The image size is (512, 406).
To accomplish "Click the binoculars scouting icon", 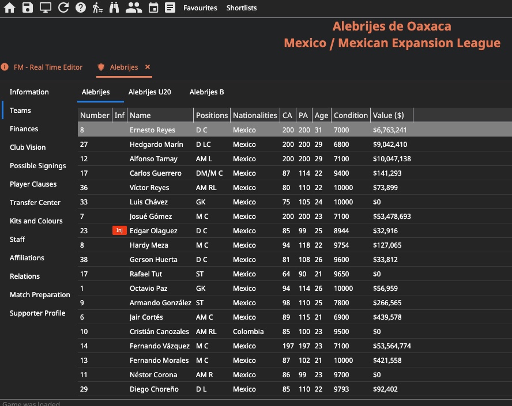I will (x=114, y=7).
